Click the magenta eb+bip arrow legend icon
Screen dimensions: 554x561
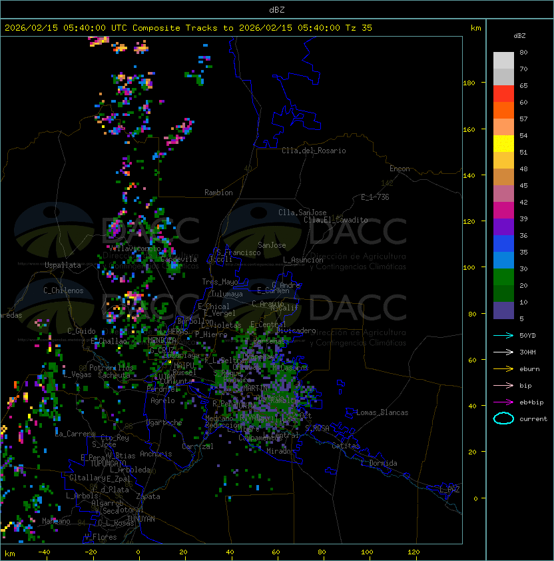click(503, 402)
